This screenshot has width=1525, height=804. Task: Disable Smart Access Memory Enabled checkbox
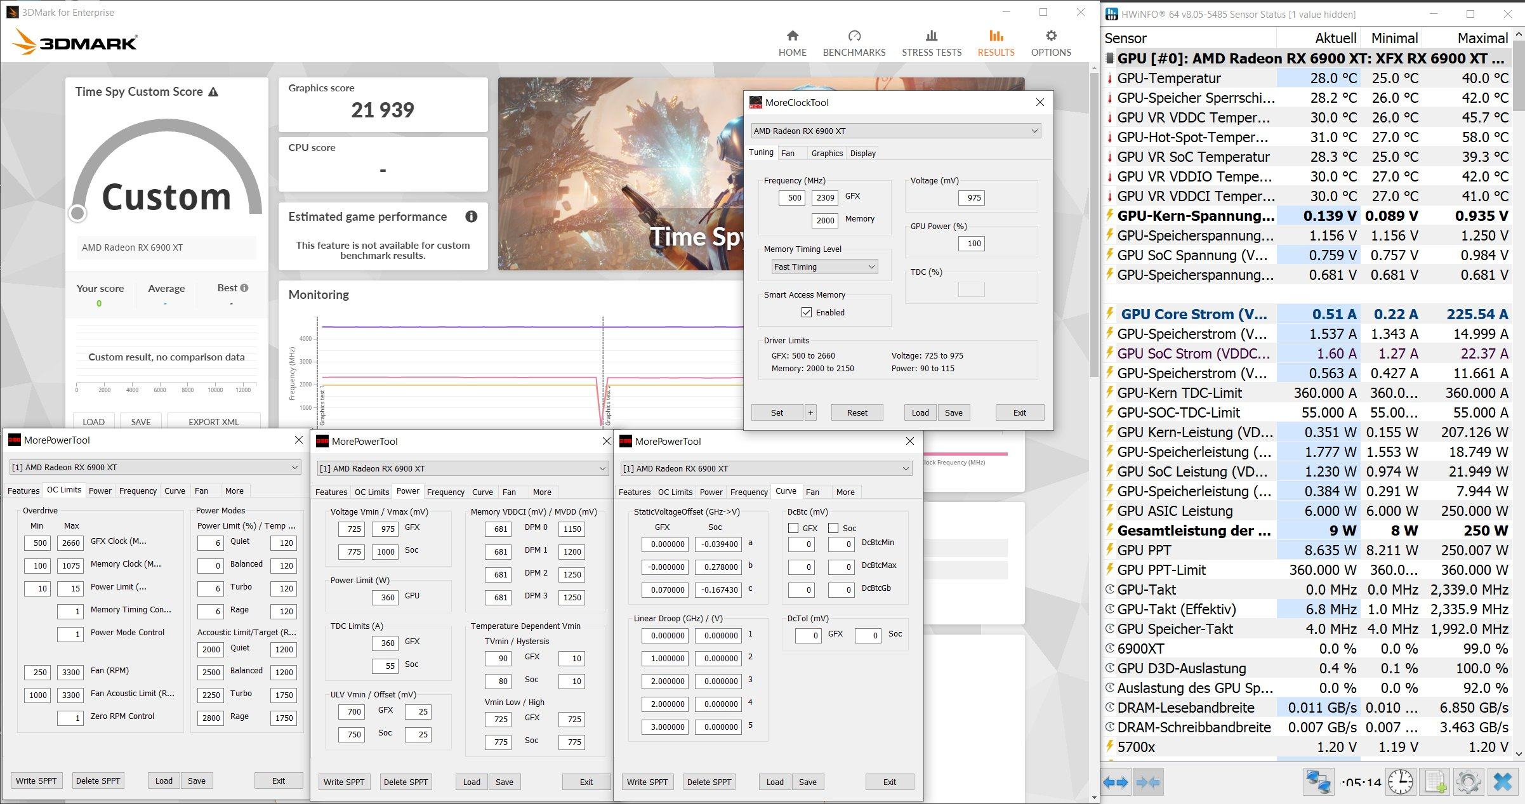click(807, 312)
